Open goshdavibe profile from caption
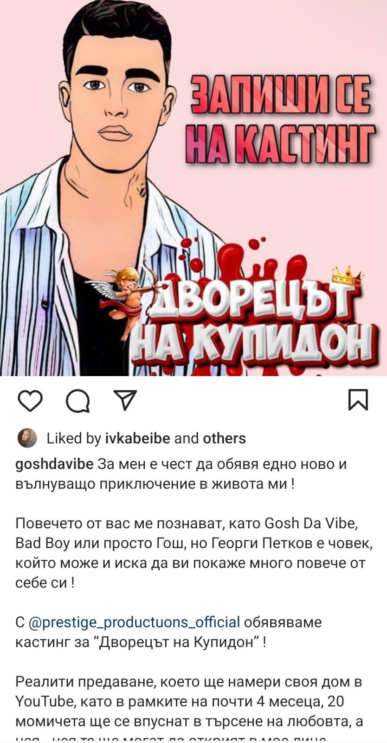The width and height of the screenshot is (387, 743). [55, 464]
